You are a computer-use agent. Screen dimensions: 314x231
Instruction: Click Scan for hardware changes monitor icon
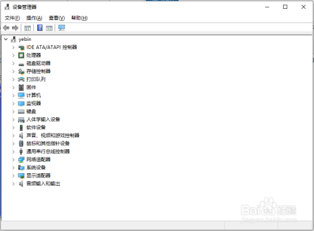point(62,28)
